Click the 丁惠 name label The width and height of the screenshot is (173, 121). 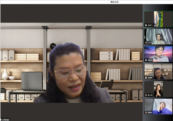tap(149, 43)
